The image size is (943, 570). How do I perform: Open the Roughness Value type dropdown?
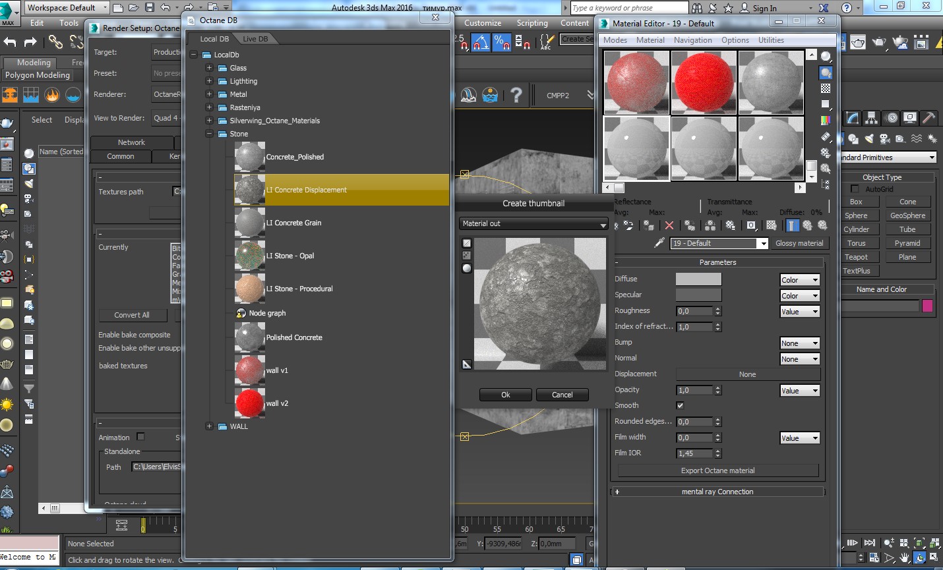point(800,312)
